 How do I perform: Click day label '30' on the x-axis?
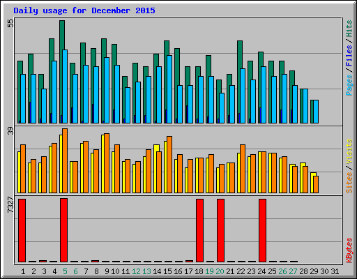[324, 271]
